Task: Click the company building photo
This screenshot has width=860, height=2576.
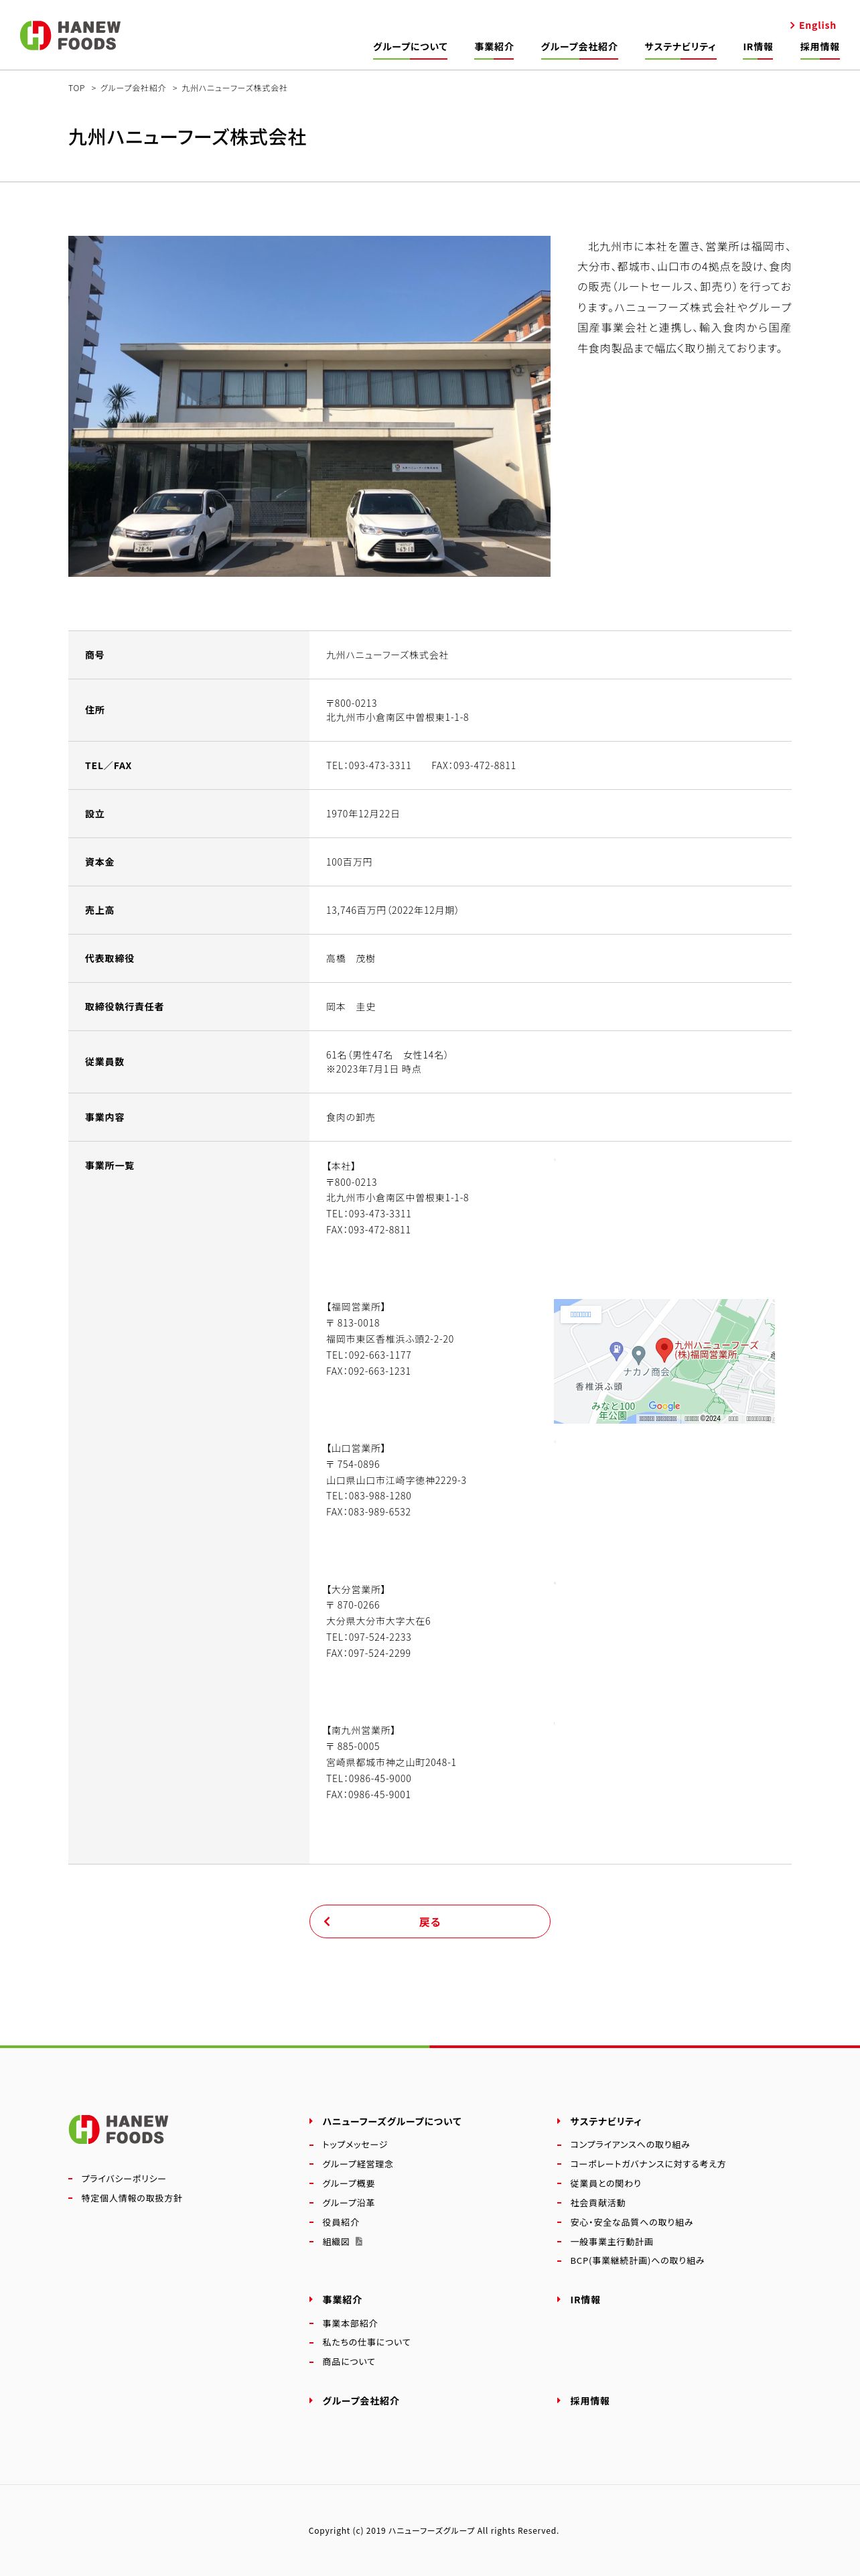Action: point(309,406)
